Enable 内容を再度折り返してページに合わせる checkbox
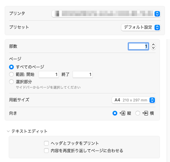The height and width of the screenshot is (162, 170). pyautogui.click(x=46, y=151)
